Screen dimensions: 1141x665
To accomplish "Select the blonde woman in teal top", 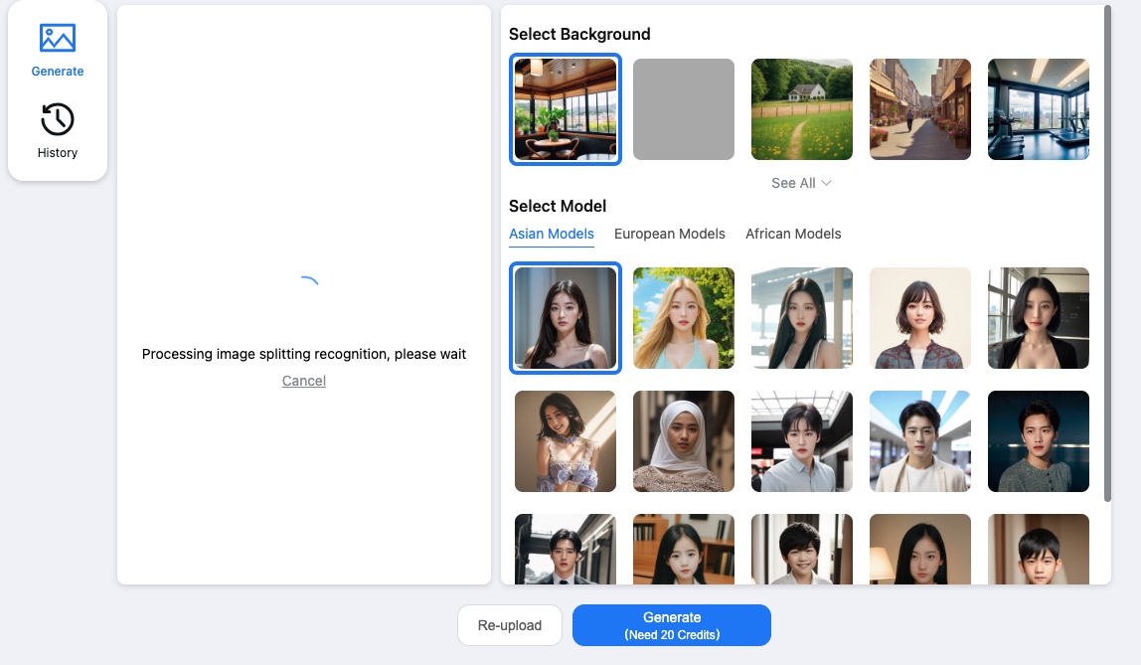I will (x=683, y=318).
